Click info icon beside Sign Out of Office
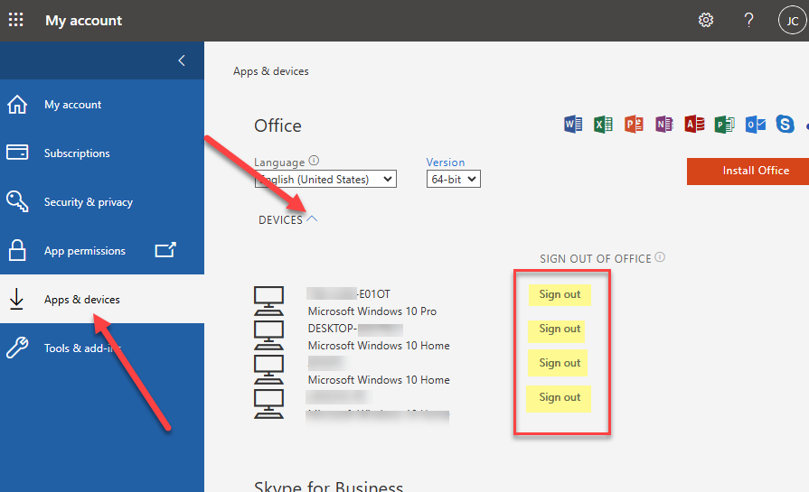Viewport: 809px width, 492px height. 660,257
